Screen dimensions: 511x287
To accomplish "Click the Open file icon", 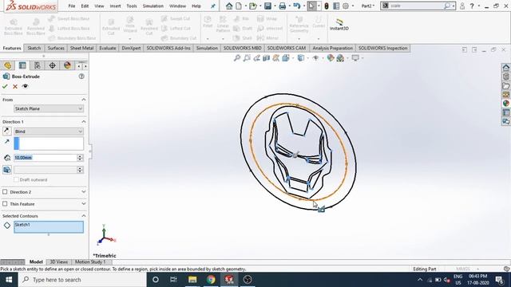I will pos(252,6).
